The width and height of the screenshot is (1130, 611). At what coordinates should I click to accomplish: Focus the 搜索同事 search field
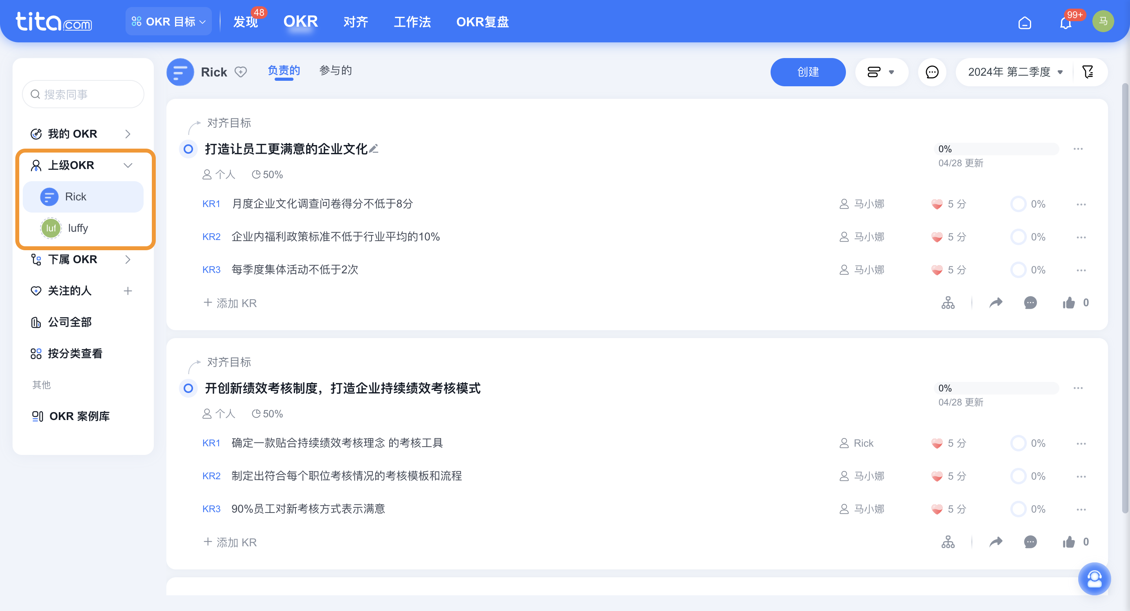click(83, 94)
